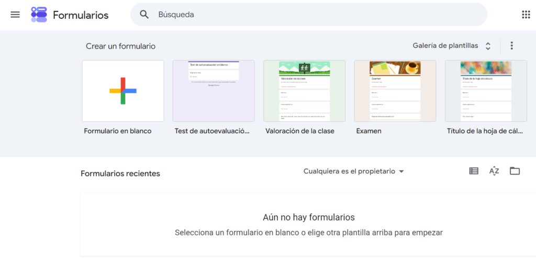The width and height of the screenshot is (536, 258).
Task: Open the file picker folder icon
Action: point(515,171)
